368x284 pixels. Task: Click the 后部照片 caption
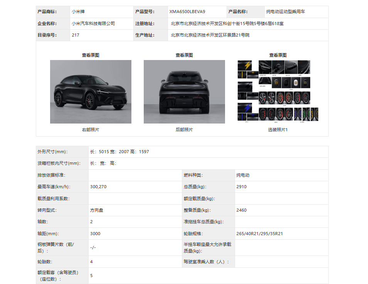(x=184, y=130)
